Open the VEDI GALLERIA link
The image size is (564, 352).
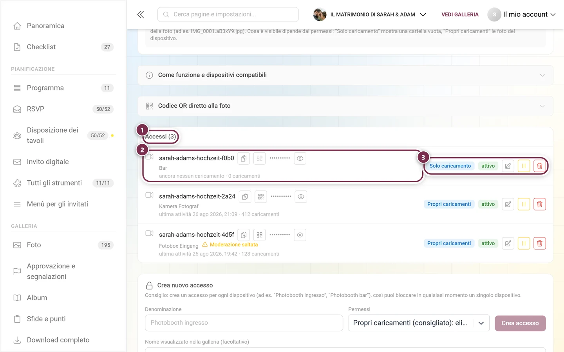tap(460, 14)
